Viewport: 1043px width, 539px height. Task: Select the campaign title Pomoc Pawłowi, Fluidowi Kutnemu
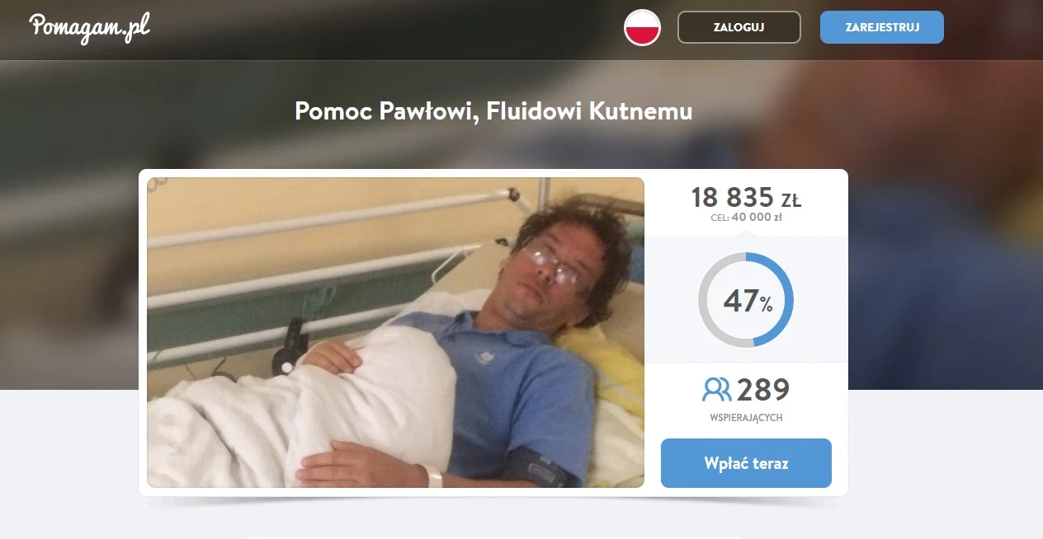[x=493, y=110]
